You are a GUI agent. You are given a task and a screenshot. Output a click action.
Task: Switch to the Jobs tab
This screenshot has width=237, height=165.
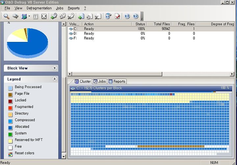point(100,82)
